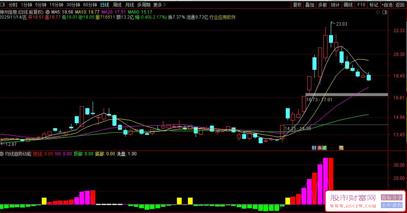Image resolution: width=407 pixels, height=213 pixels.
Task: Click the 22.32 price axis value
Action: 399,30
